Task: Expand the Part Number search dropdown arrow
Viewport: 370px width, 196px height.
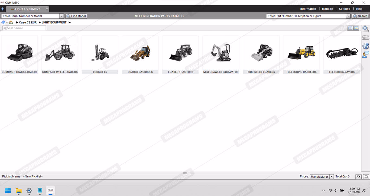Action: click(x=348, y=16)
